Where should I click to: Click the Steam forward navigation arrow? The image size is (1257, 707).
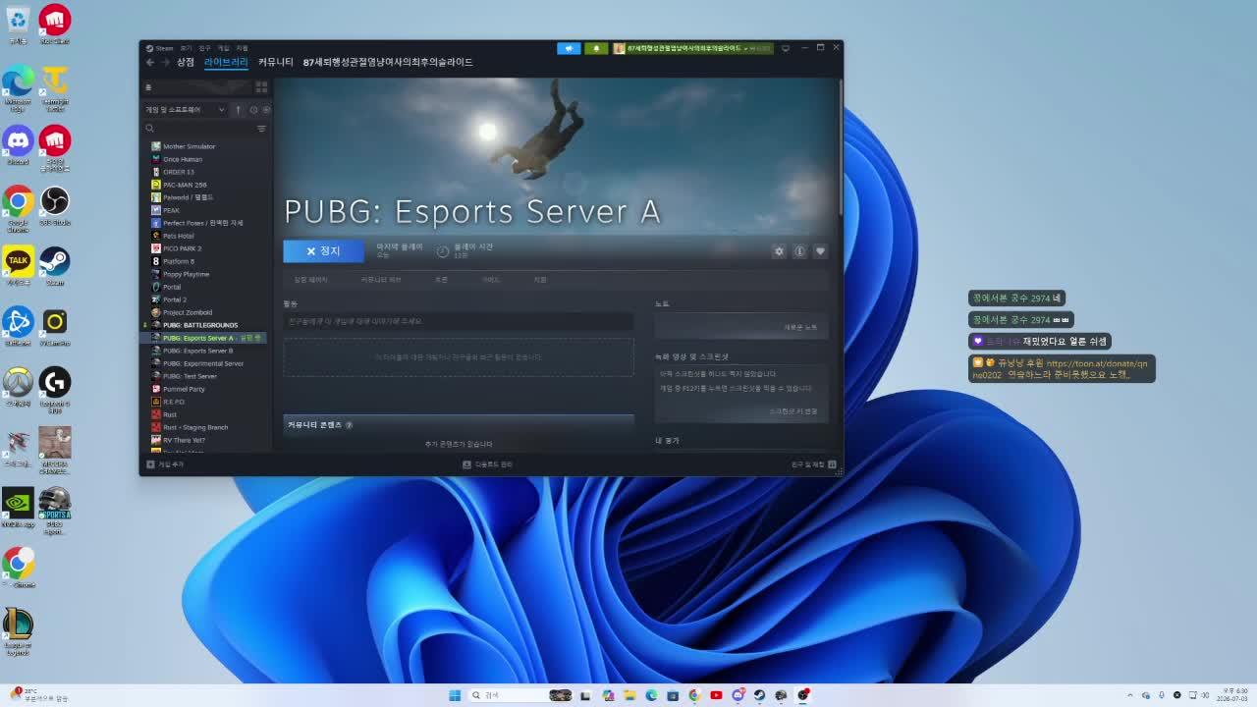tap(164, 62)
